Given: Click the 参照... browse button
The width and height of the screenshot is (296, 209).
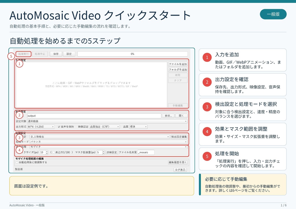Looking at the screenshot, I should pos(168,116).
